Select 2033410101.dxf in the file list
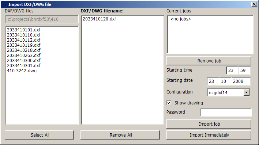259x145 pixels. (x=24, y=30)
